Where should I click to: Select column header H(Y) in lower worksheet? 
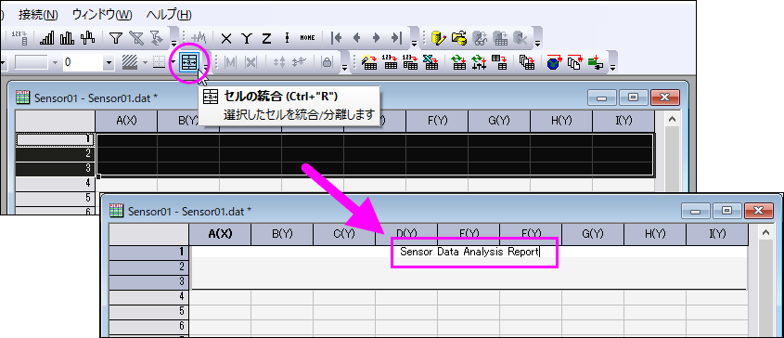click(x=655, y=234)
